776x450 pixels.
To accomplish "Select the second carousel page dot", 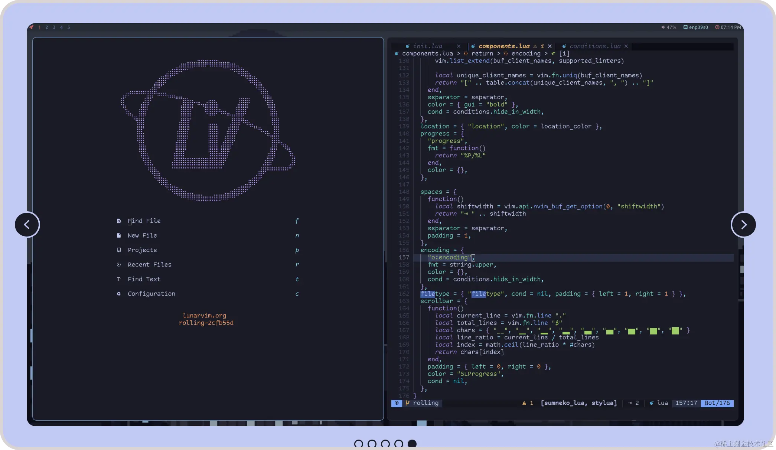I will (x=372, y=444).
